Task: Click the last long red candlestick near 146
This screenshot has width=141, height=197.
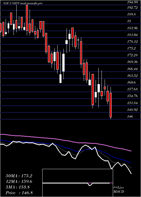Action: click(x=111, y=105)
